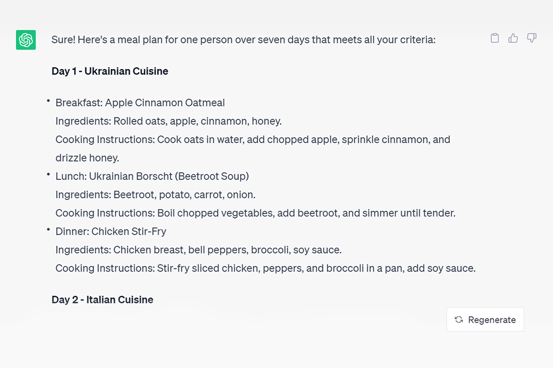Viewport: 553px width, 368px height.
Task: Click the circular arrows icon in Regenerate
Action: (458, 320)
